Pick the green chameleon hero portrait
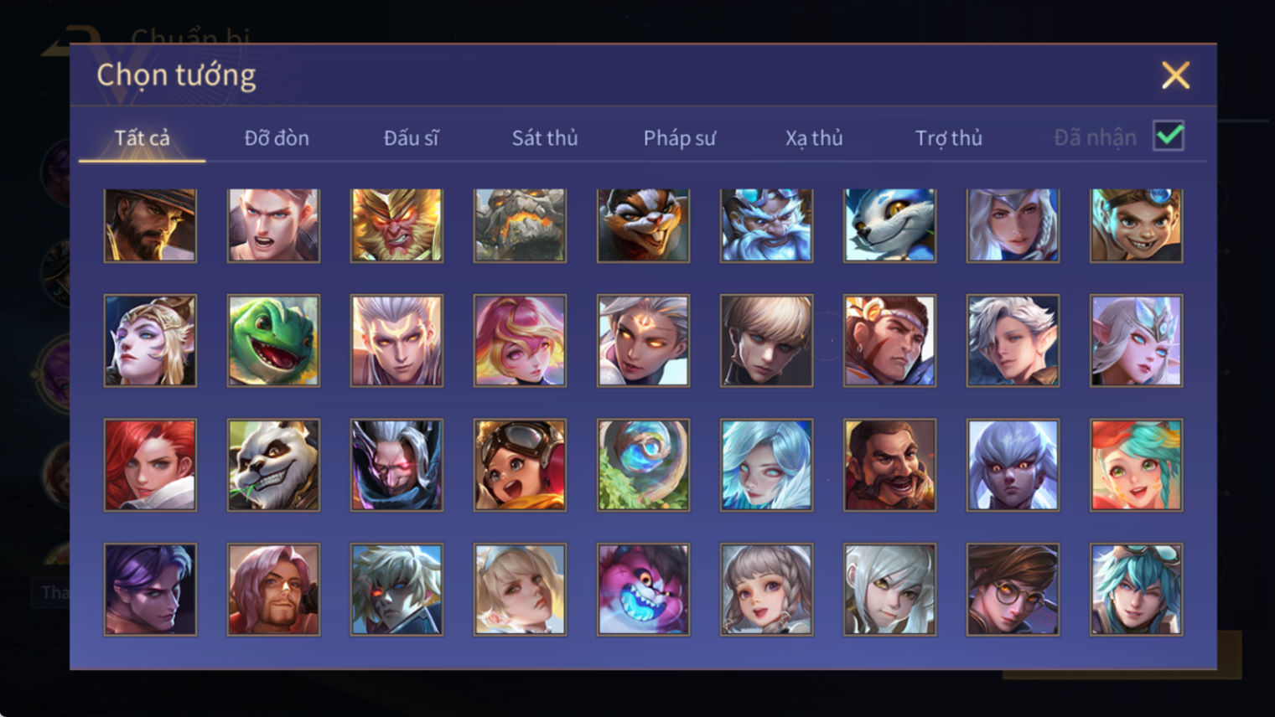The width and height of the screenshot is (1275, 717). (x=273, y=340)
